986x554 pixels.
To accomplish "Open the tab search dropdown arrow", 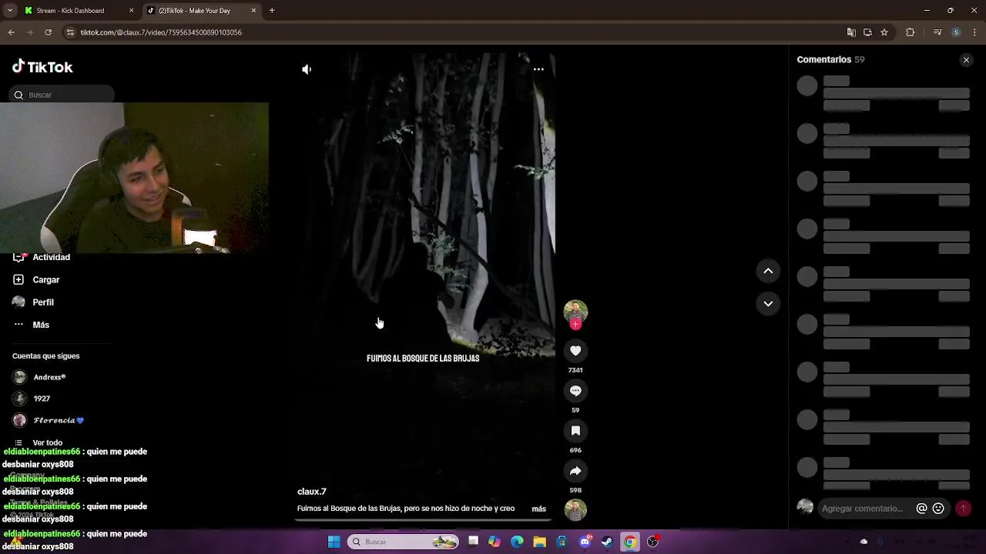I will (10, 11).
